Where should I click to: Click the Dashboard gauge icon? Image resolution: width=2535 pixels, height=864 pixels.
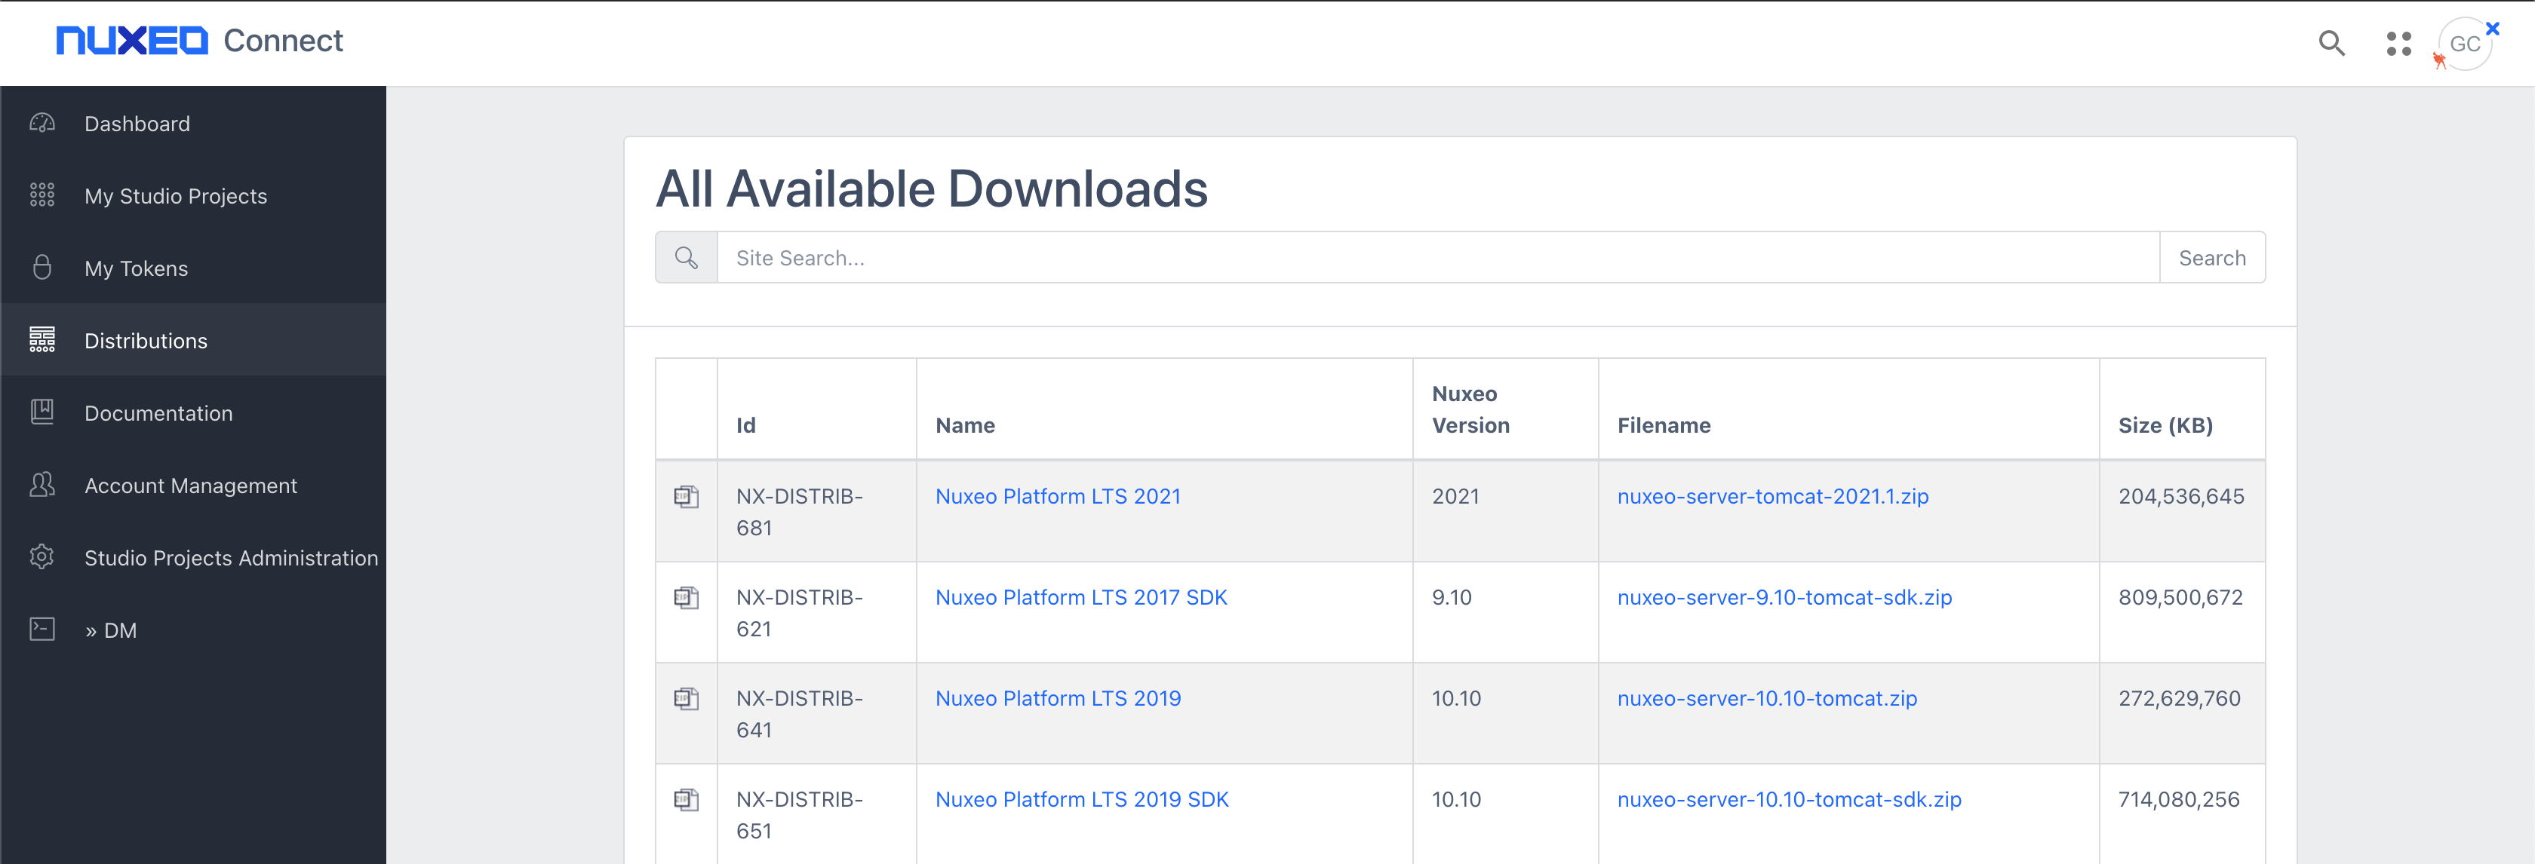(42, 124)
